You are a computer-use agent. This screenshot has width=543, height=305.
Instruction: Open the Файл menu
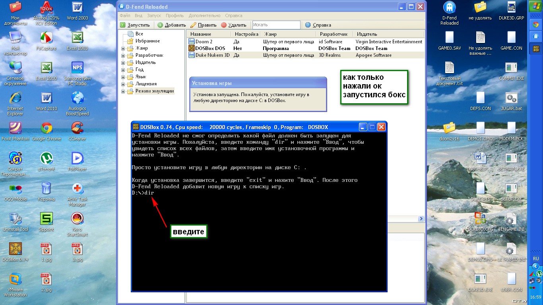pyautogui.click(x=125, y=15)
